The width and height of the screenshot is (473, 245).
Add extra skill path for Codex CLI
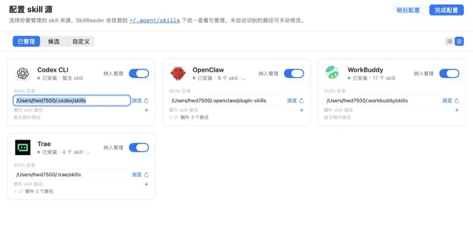(x=146, y=110)
